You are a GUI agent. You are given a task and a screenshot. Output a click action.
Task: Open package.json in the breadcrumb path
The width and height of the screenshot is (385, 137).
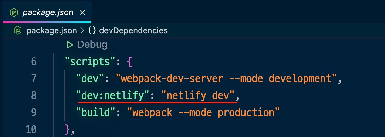coord(52,31)
